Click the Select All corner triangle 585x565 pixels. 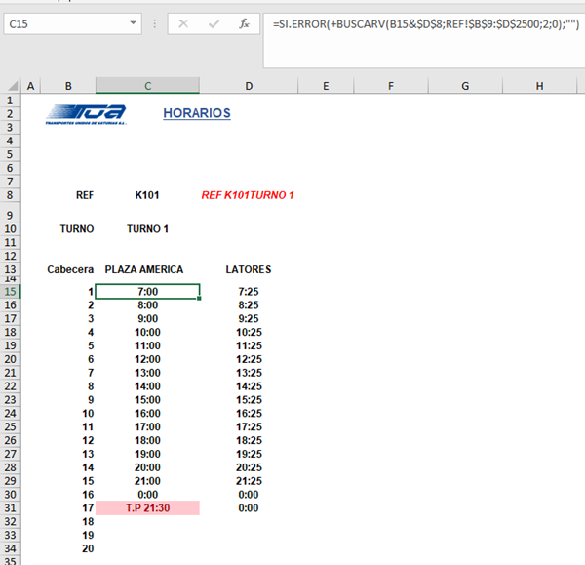11,87
